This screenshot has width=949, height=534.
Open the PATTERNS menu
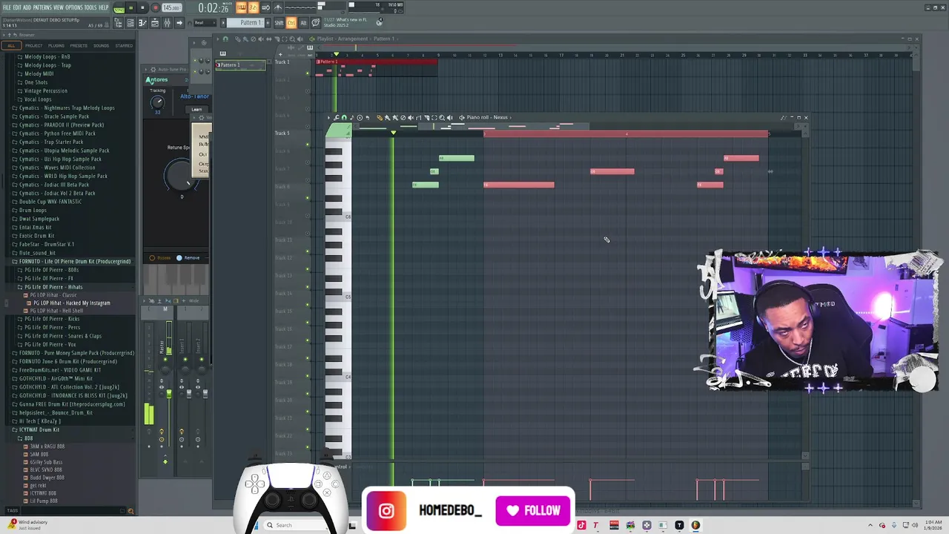tap(42, 7)
